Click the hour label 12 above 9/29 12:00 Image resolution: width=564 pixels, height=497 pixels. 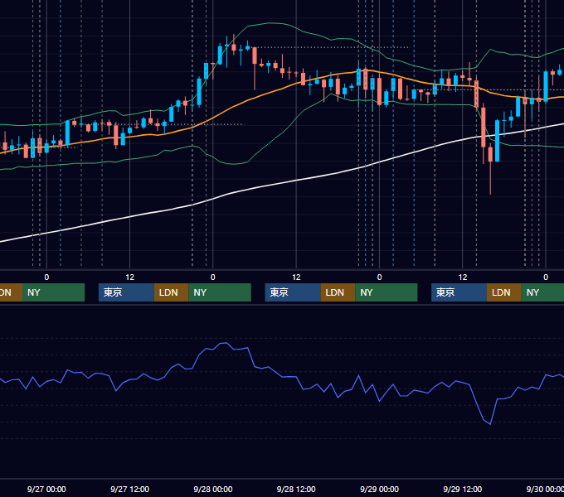coord(463,277)
